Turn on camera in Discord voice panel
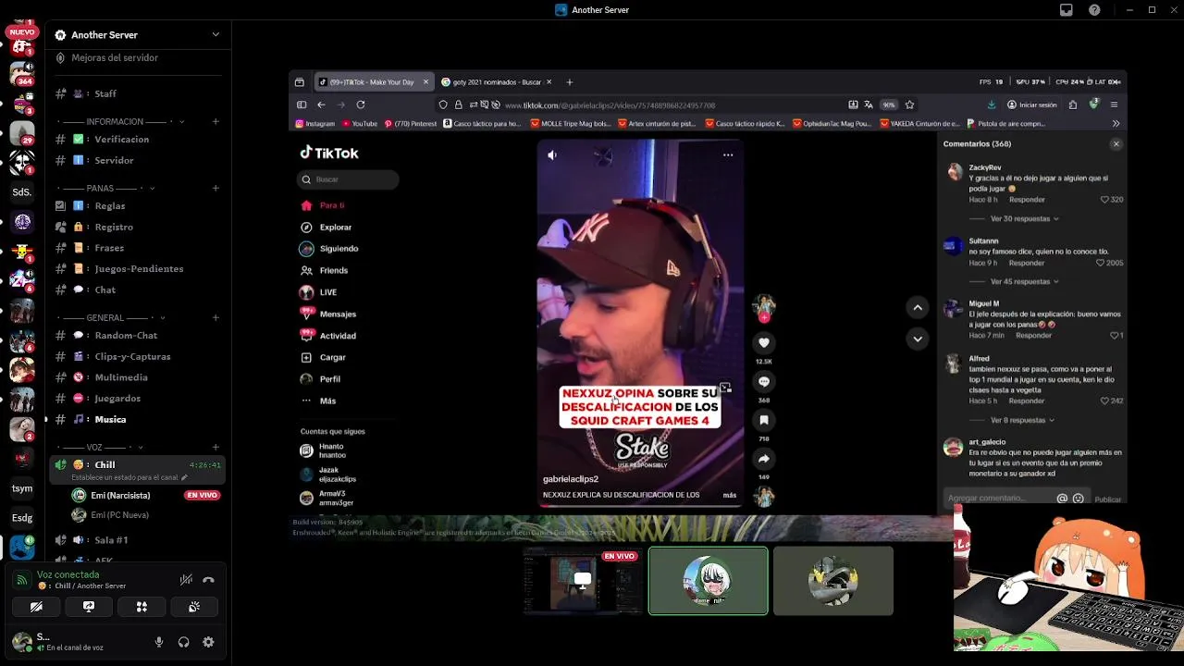 (x=36, y=607)
